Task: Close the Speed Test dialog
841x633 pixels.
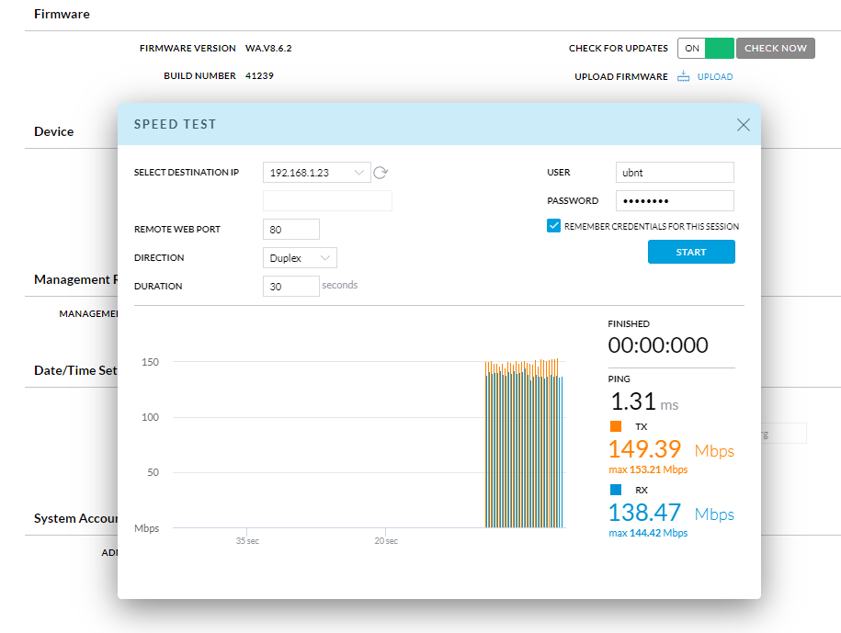Action: [743, 125]
